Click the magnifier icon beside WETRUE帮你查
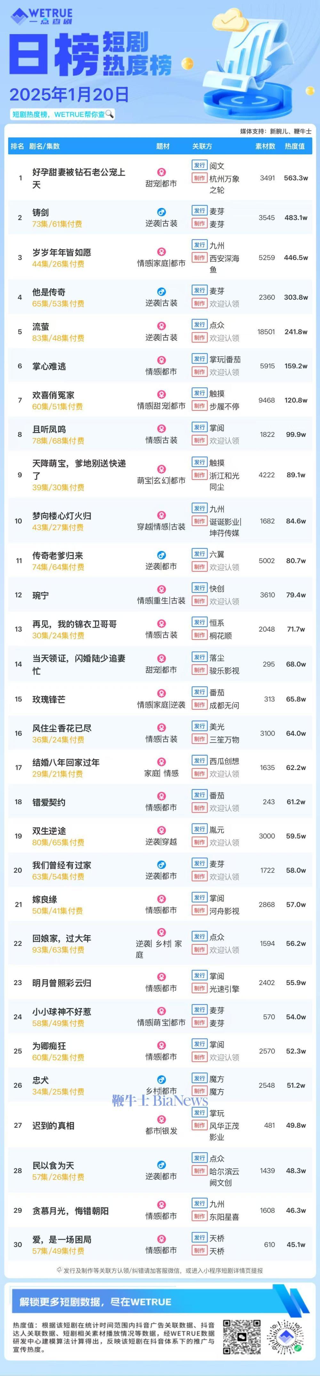This screenshot has height=1376, width=320. [x=110, y=114]
